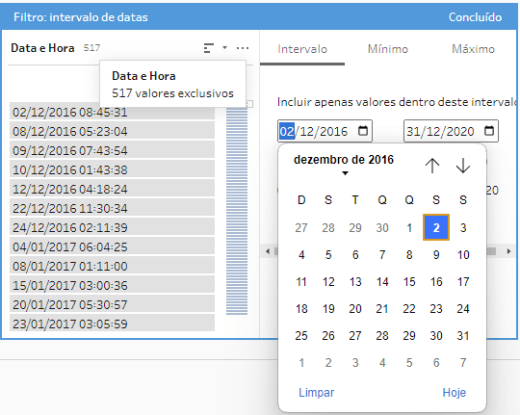
Task: Select value 12/12/2016 04:18:24
Action: pyautogui.click(x=112, y=189)
